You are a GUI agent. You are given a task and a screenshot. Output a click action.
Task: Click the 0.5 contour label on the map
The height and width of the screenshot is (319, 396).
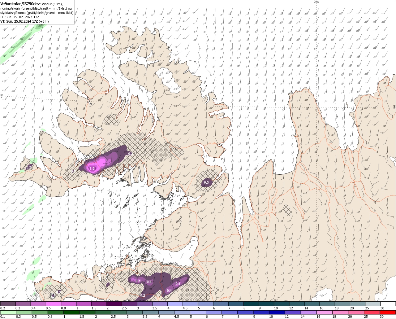[138, 281]
